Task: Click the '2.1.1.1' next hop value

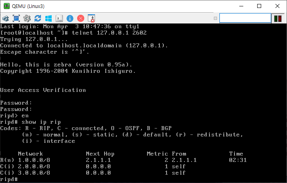Action: [99, 160]
